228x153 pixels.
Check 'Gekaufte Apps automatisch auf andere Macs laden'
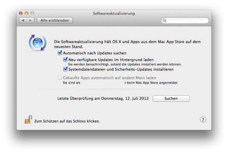60,78
